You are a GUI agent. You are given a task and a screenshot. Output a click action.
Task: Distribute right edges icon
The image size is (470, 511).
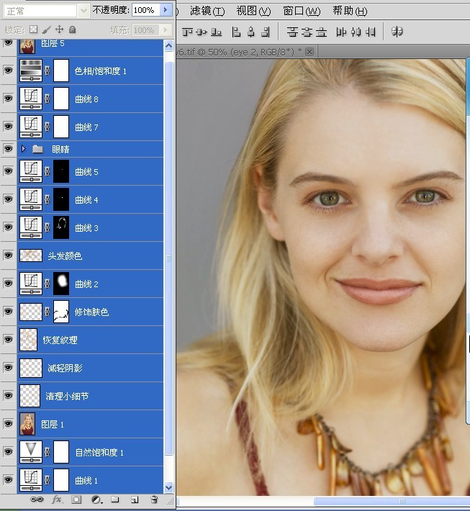pos(371,32)
